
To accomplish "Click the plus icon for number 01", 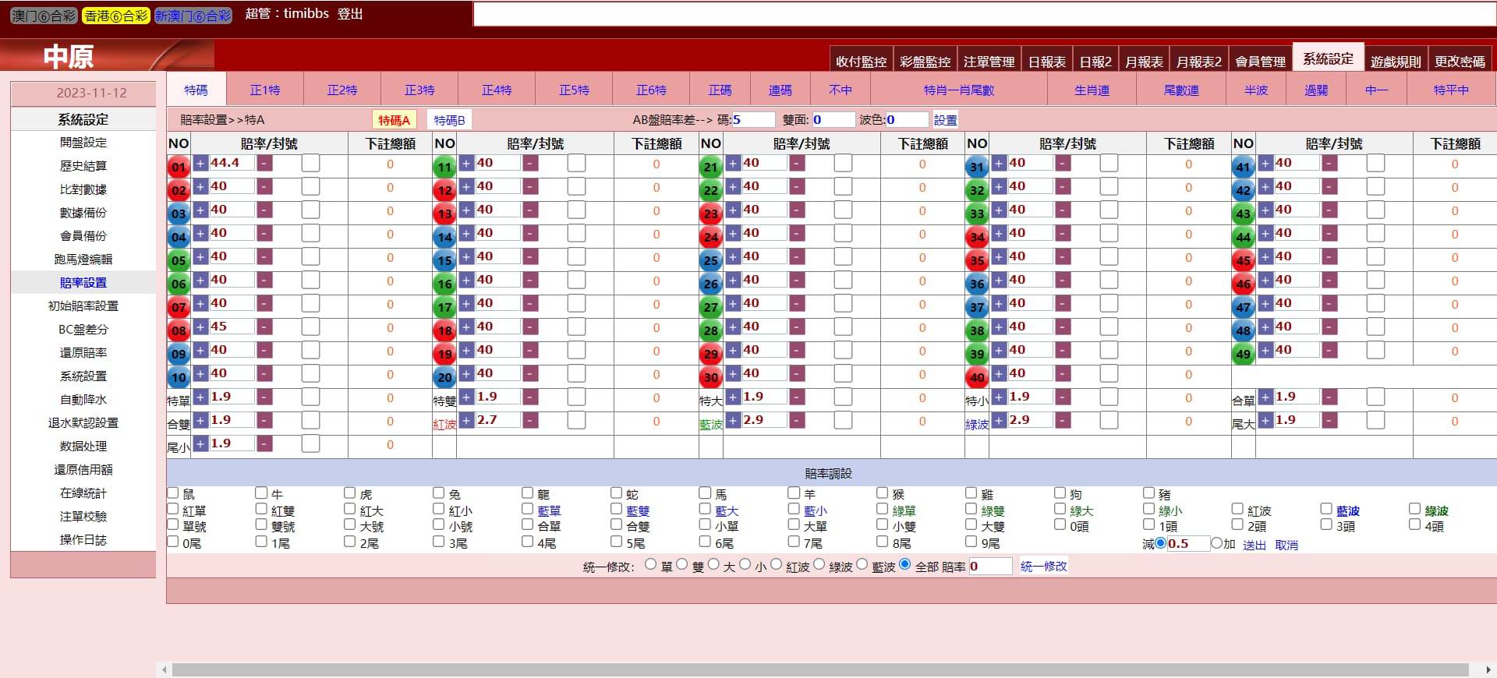I will point(200,164).
